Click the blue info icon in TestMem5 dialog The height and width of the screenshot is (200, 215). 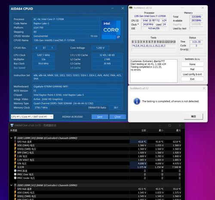coord(137,101)
